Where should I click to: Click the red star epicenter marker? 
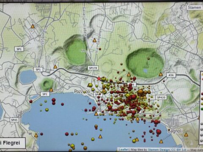click(99, 79)
